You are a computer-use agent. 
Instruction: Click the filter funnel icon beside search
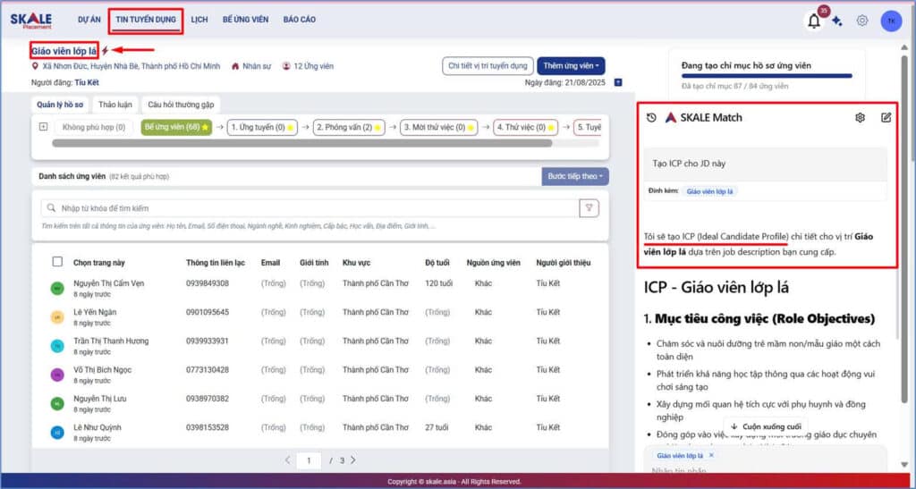[589, 207]
